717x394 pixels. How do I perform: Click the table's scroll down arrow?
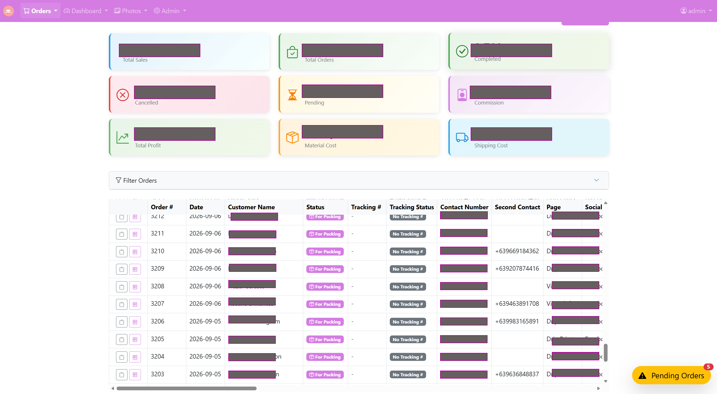point(605,381)
